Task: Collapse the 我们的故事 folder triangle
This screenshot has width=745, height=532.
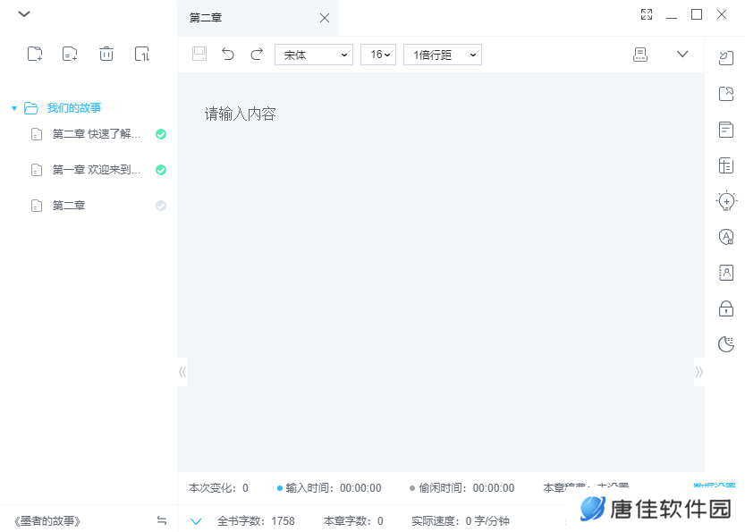Action: tap(14, 108)
